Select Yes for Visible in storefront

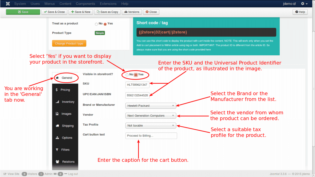pyautogui.click(x=136, y=74)
